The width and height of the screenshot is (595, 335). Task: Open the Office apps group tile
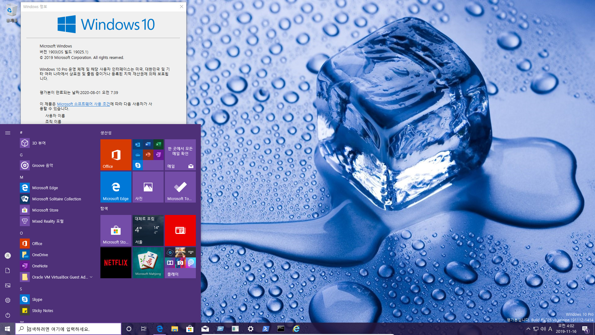click(x=148, y=155)
